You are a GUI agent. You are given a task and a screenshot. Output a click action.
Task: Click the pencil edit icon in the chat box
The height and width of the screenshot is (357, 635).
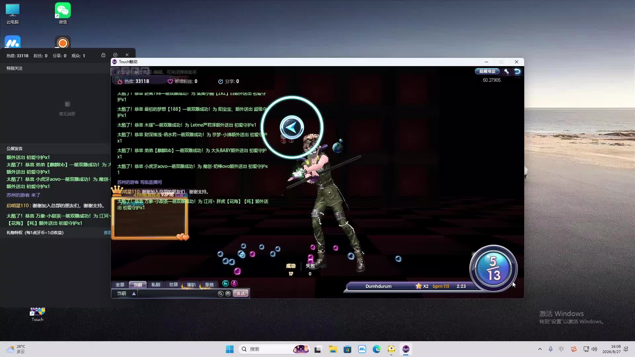(x=221, y=294)
